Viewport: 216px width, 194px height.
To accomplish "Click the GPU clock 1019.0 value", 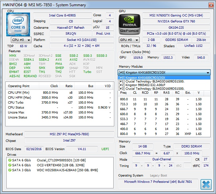I will coord(138,57).
